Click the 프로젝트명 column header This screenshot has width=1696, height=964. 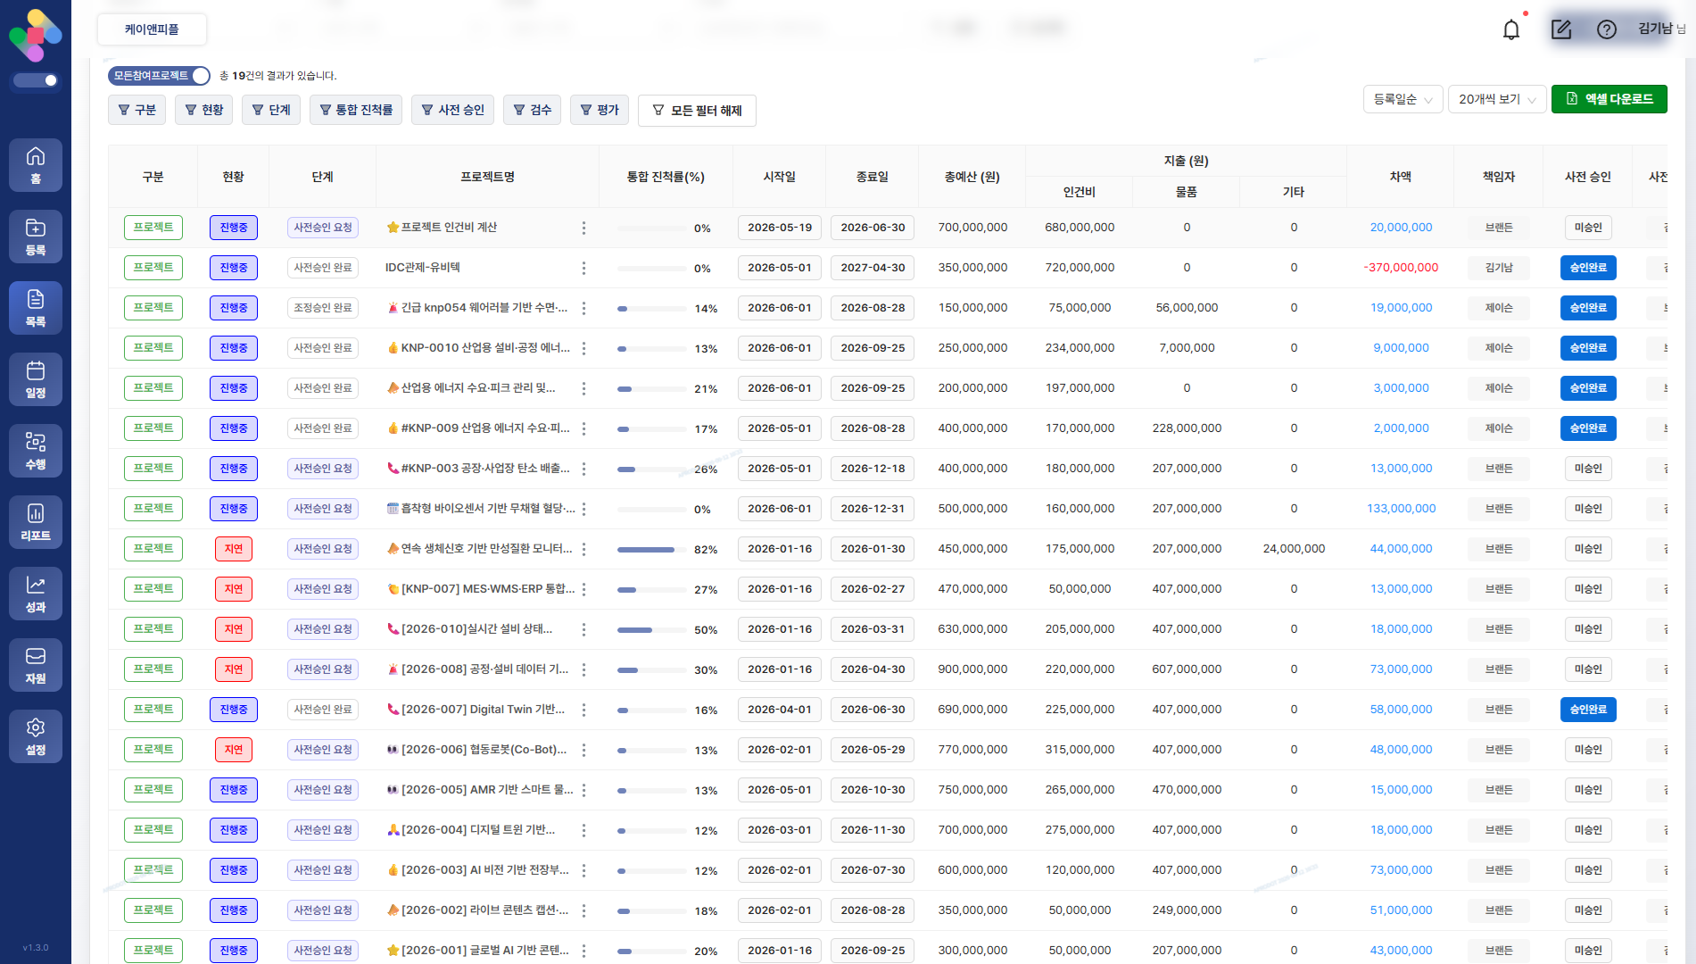[x=487, y=177]
